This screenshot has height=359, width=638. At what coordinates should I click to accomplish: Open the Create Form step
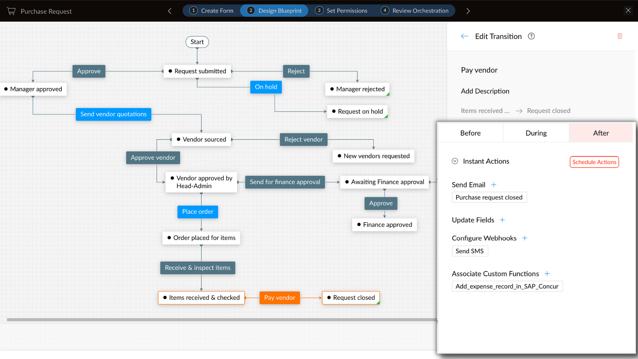(x=212, y=11)
